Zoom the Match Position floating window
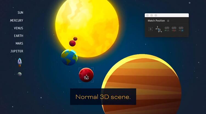Screen dimensions: 206x114 click(156, 15)
